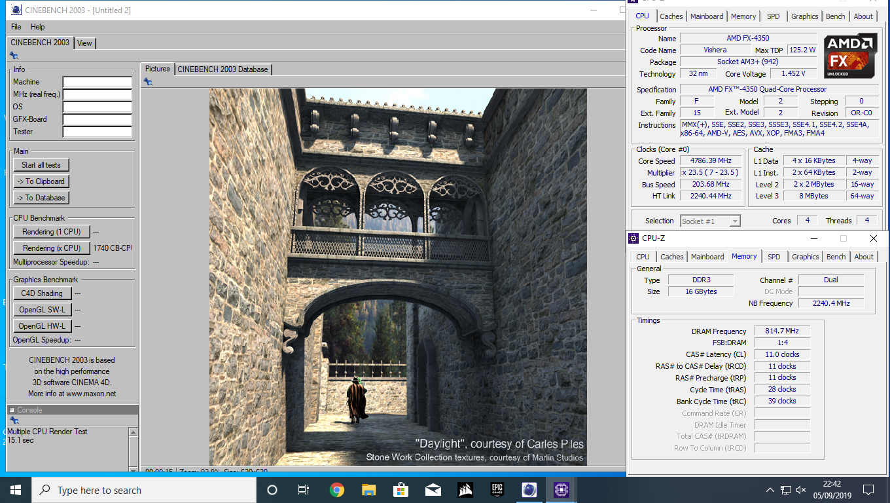Click the lower CPU-Z title bar icon
890x503 pixels.
tap(633, 238)
